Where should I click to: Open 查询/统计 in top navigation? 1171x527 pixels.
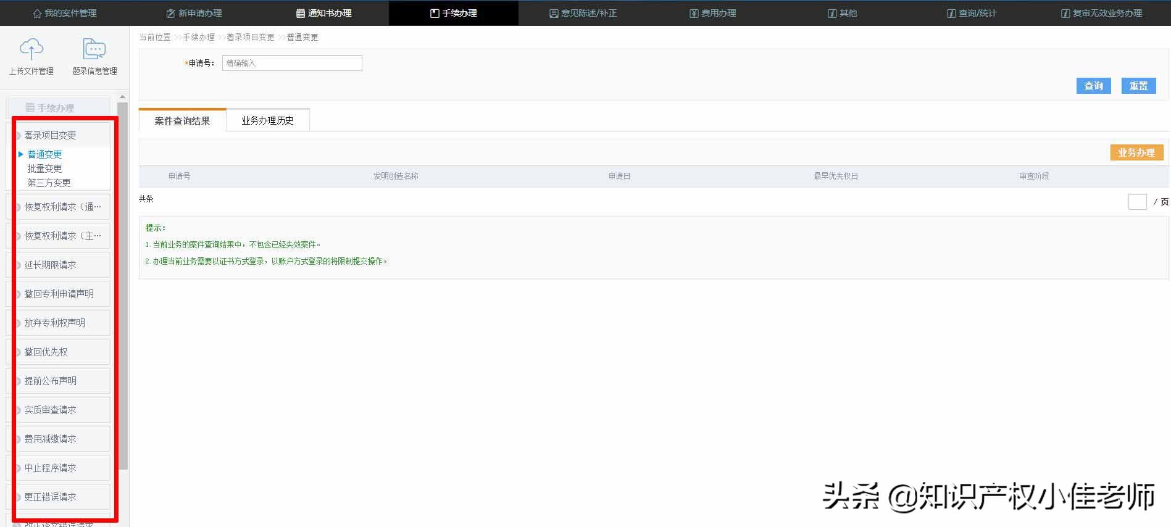(972, 13)
